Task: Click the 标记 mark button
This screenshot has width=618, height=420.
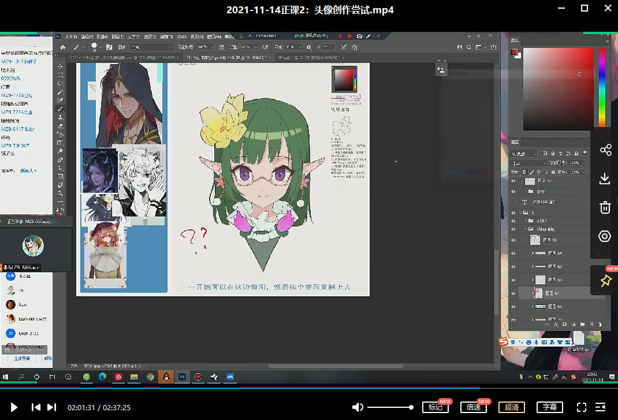Action: pos(435,407)
